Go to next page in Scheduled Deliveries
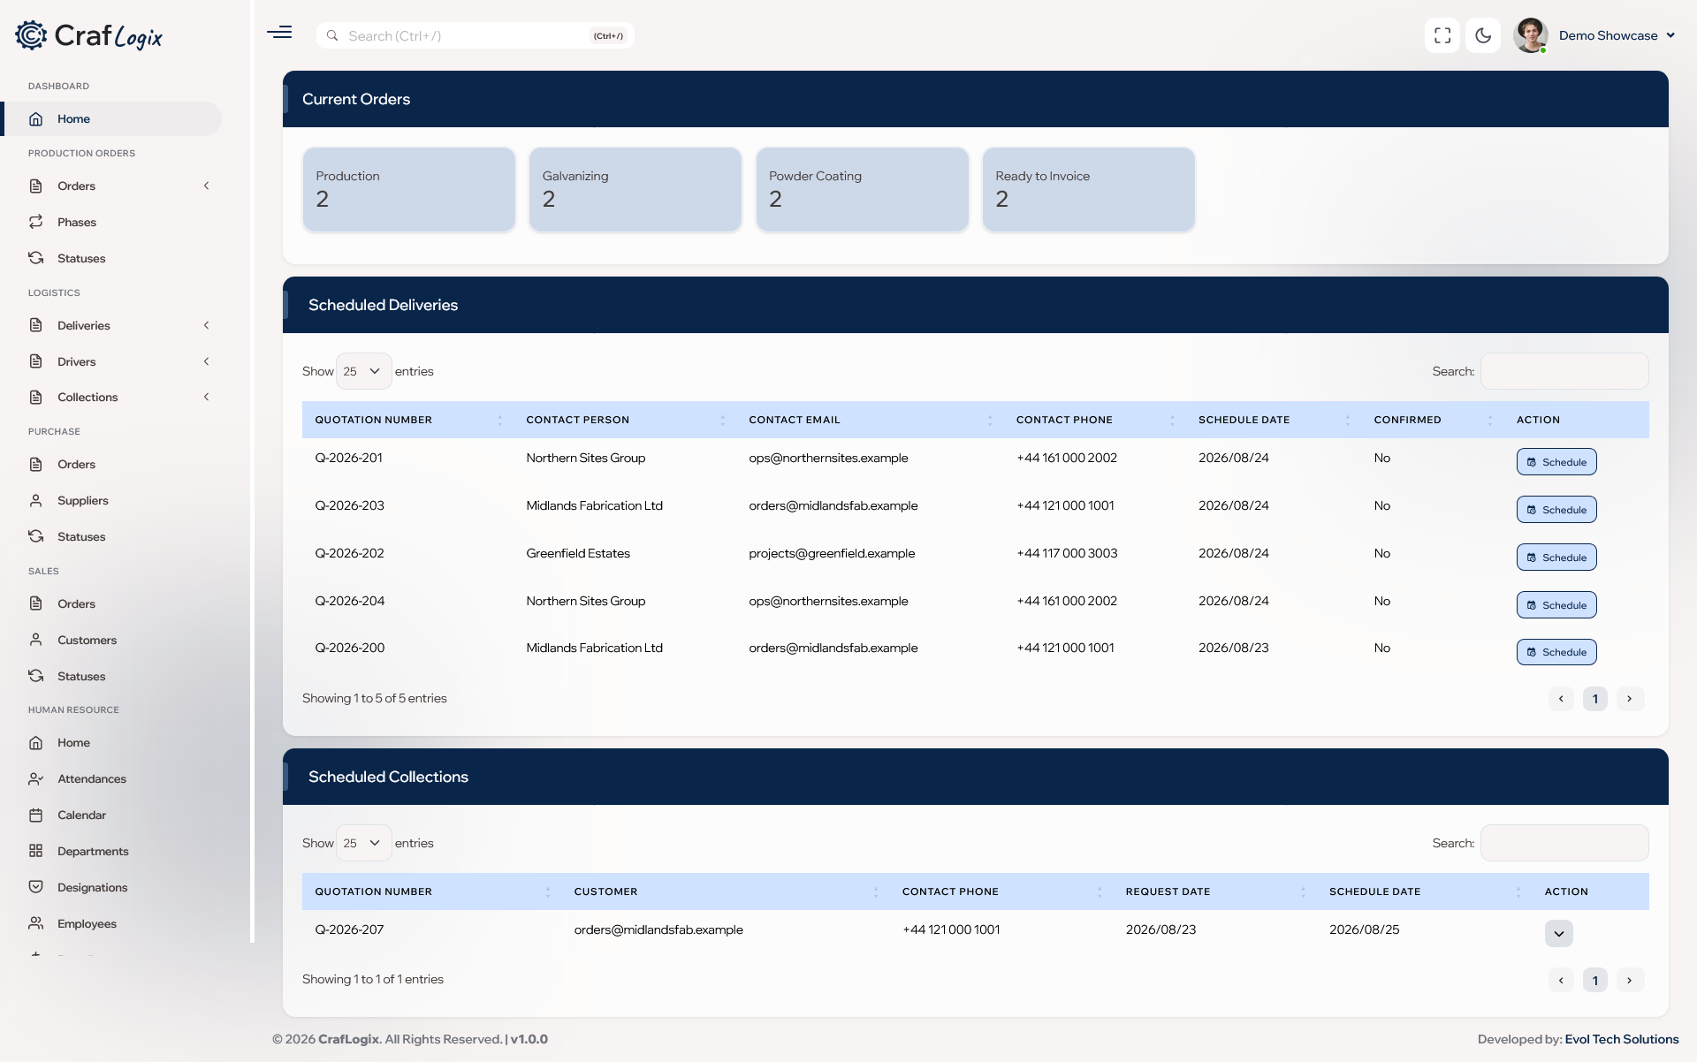The width and height of the screenshot is (1697, 1062). click(x=1630, y=699)
